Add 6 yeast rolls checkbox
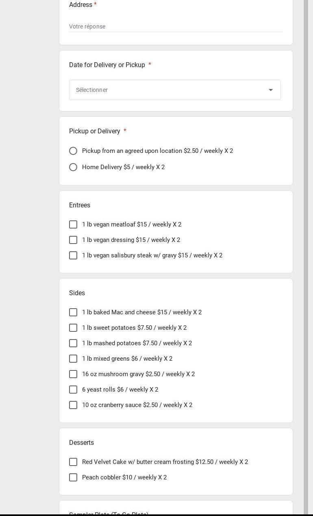Image resolution: width=313 pixels, height=516 pixels. click(x=73, y=390)
